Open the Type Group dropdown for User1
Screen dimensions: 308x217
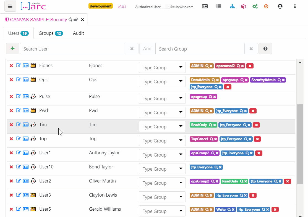[162, 155]
